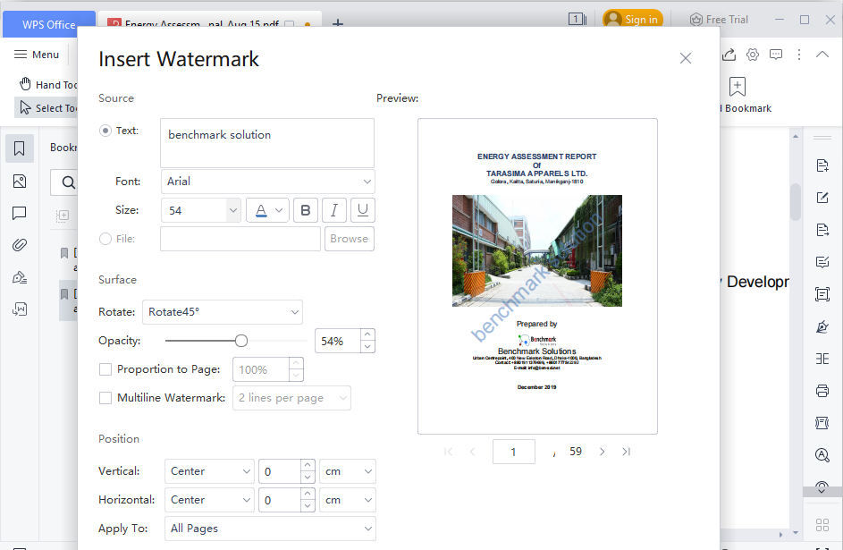The width and height of the screenshot is (843, 550).
Task: Click the watermark text input box
Action: pos(267,143)
